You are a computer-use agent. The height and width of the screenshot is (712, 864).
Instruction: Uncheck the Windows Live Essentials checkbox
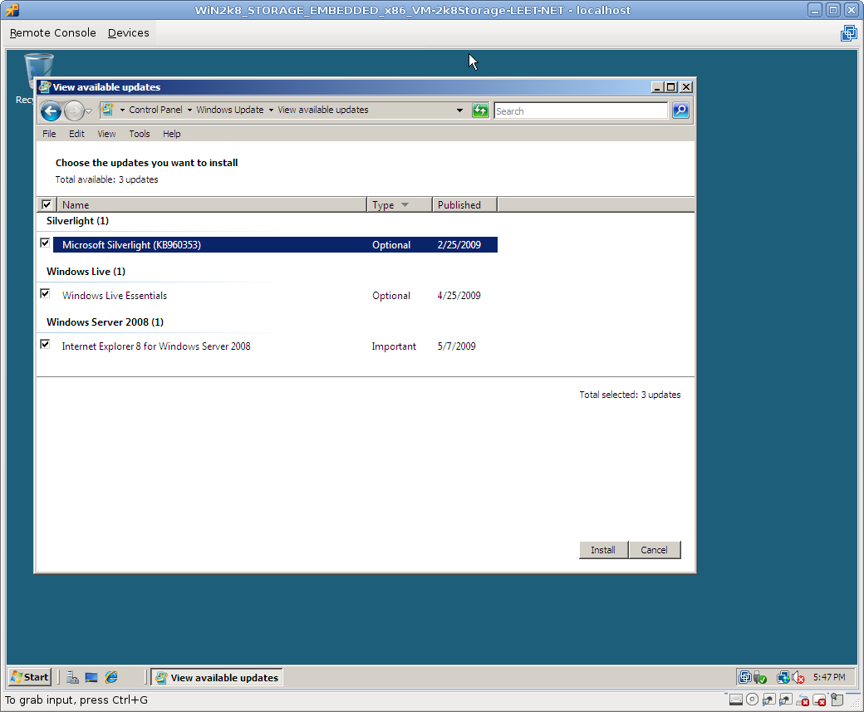(x=45, y=294)
